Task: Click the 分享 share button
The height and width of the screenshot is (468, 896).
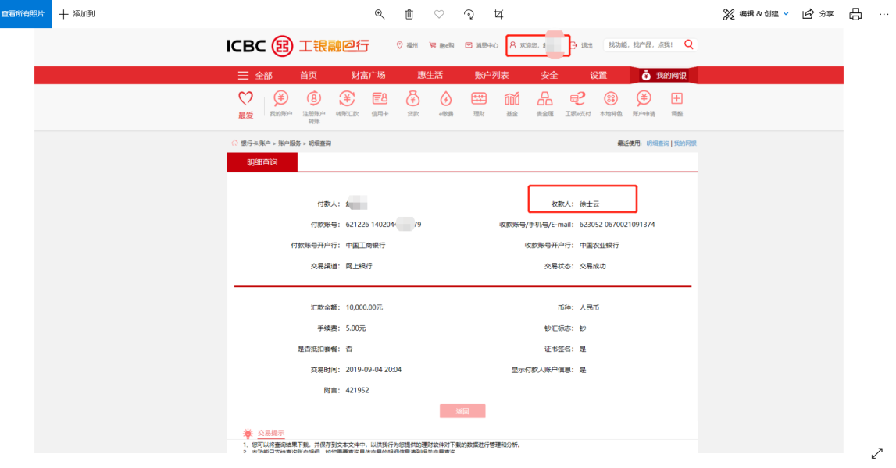Action: coord(818,14)
